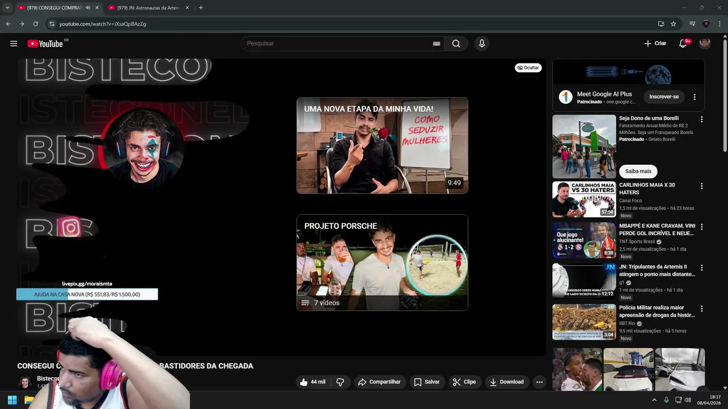Click Saiba mais on the Borelli ad
The image size is (728, 409).
point(638,171)
